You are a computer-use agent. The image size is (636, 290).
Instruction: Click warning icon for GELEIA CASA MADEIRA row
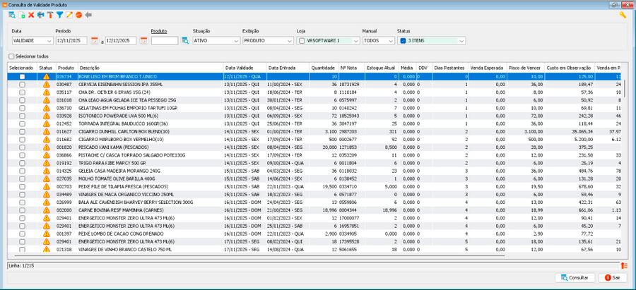pyautogui.click(x=46, y=171)
